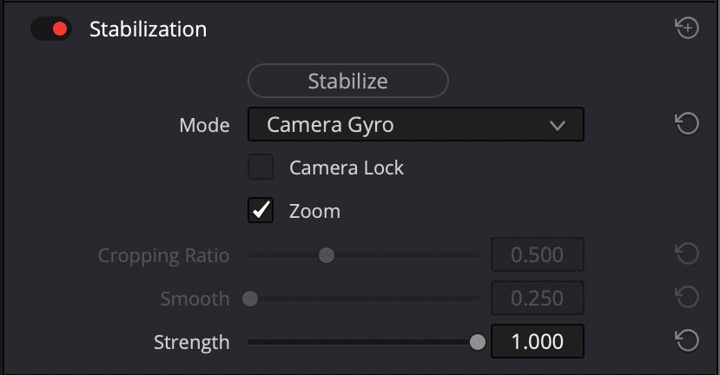Image resolution: width=720 pixels, height=375 pixels.
Task: Collapse the Stabilization section title
Action: (x=148, y=29)
